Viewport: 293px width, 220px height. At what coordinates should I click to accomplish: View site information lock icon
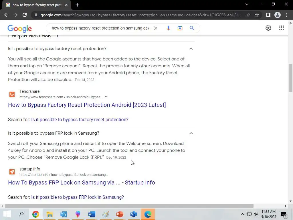tap(36, 15)
